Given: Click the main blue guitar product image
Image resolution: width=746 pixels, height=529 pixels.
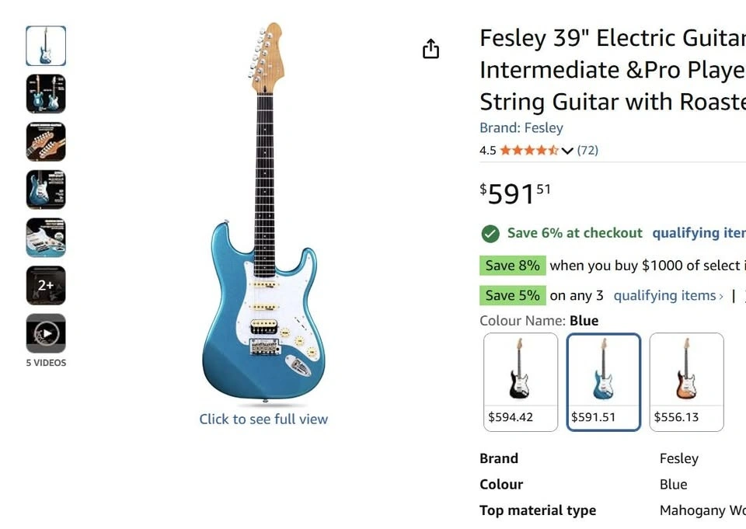Looking at the screenshot, I should (x=263, y=233).
